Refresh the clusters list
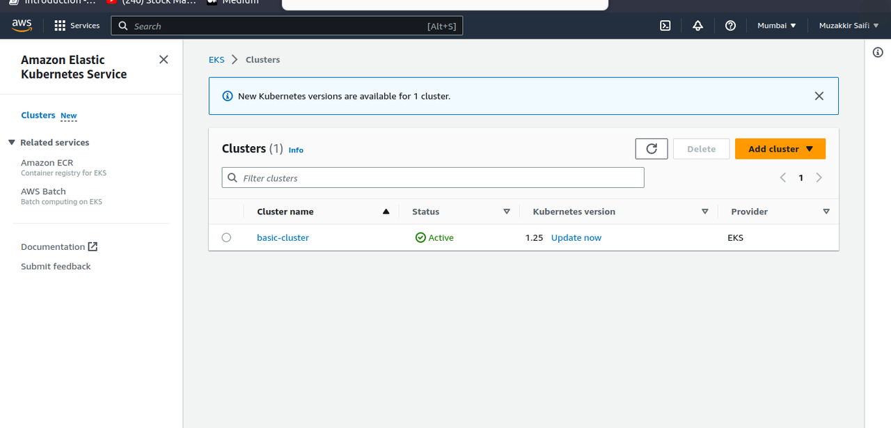 click(x=652, y=149)
